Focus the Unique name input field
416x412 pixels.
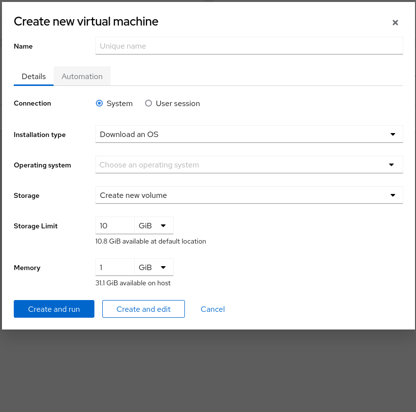pyautogui.click(x=249, y=46)
